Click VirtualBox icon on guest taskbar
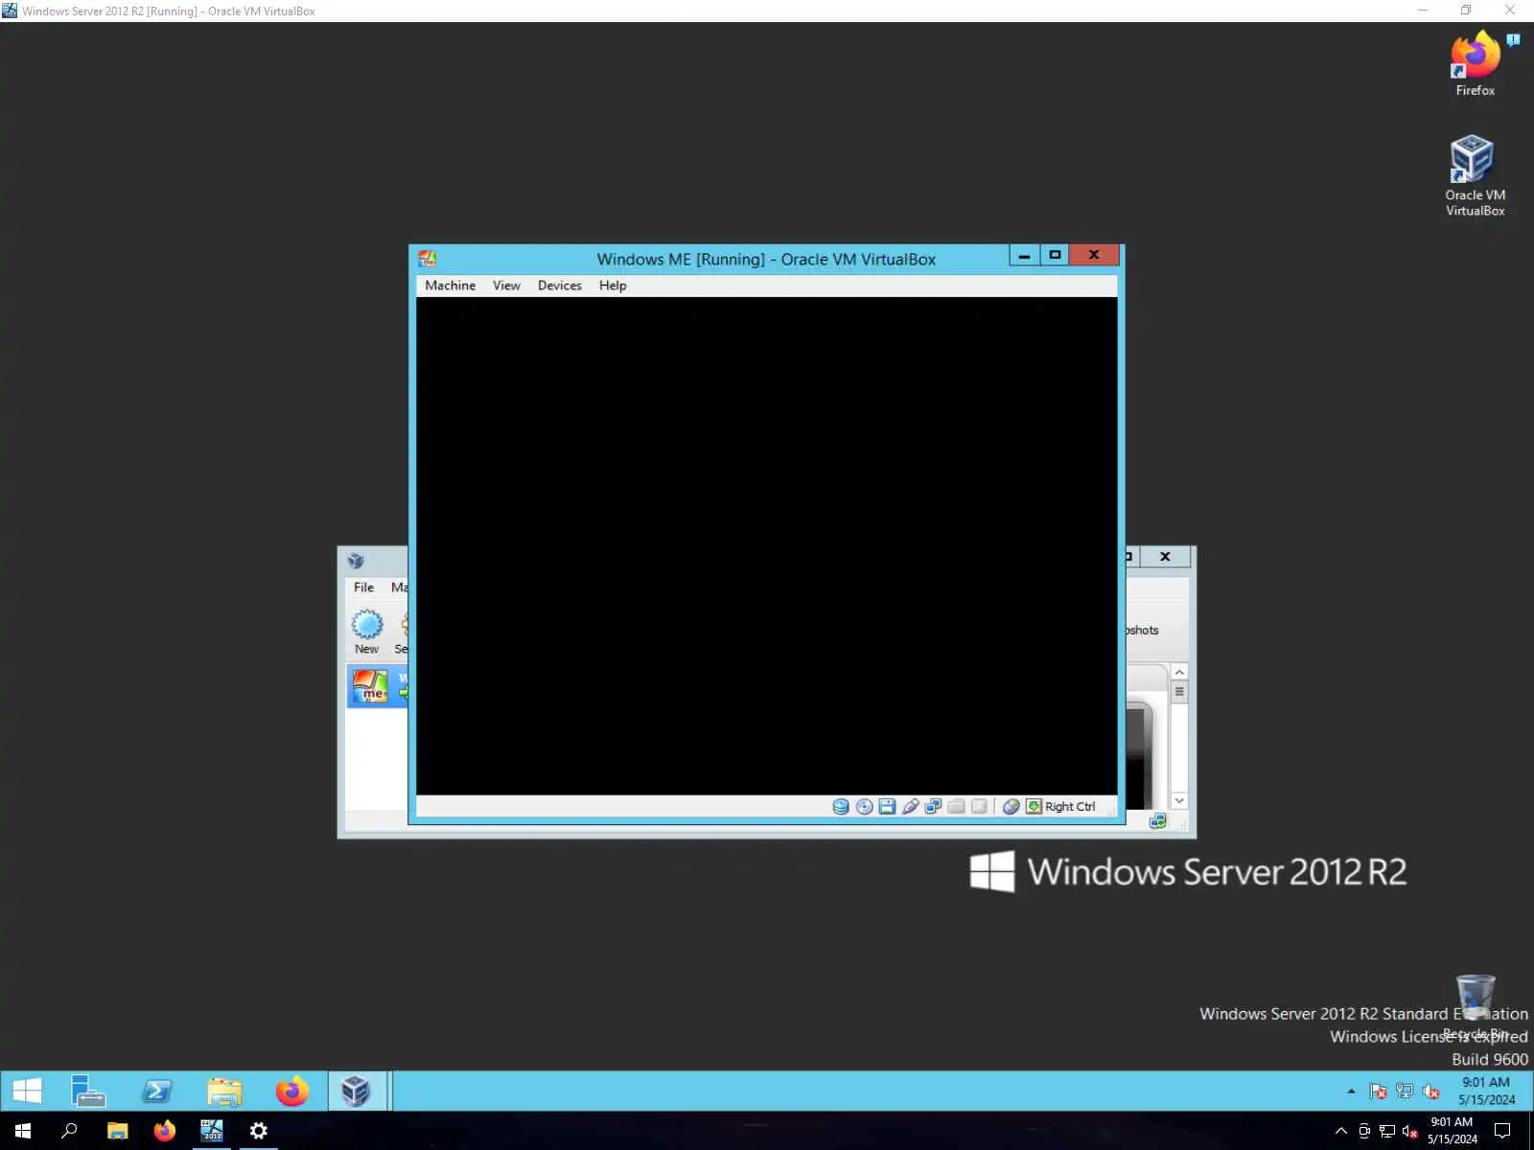 356,1091
